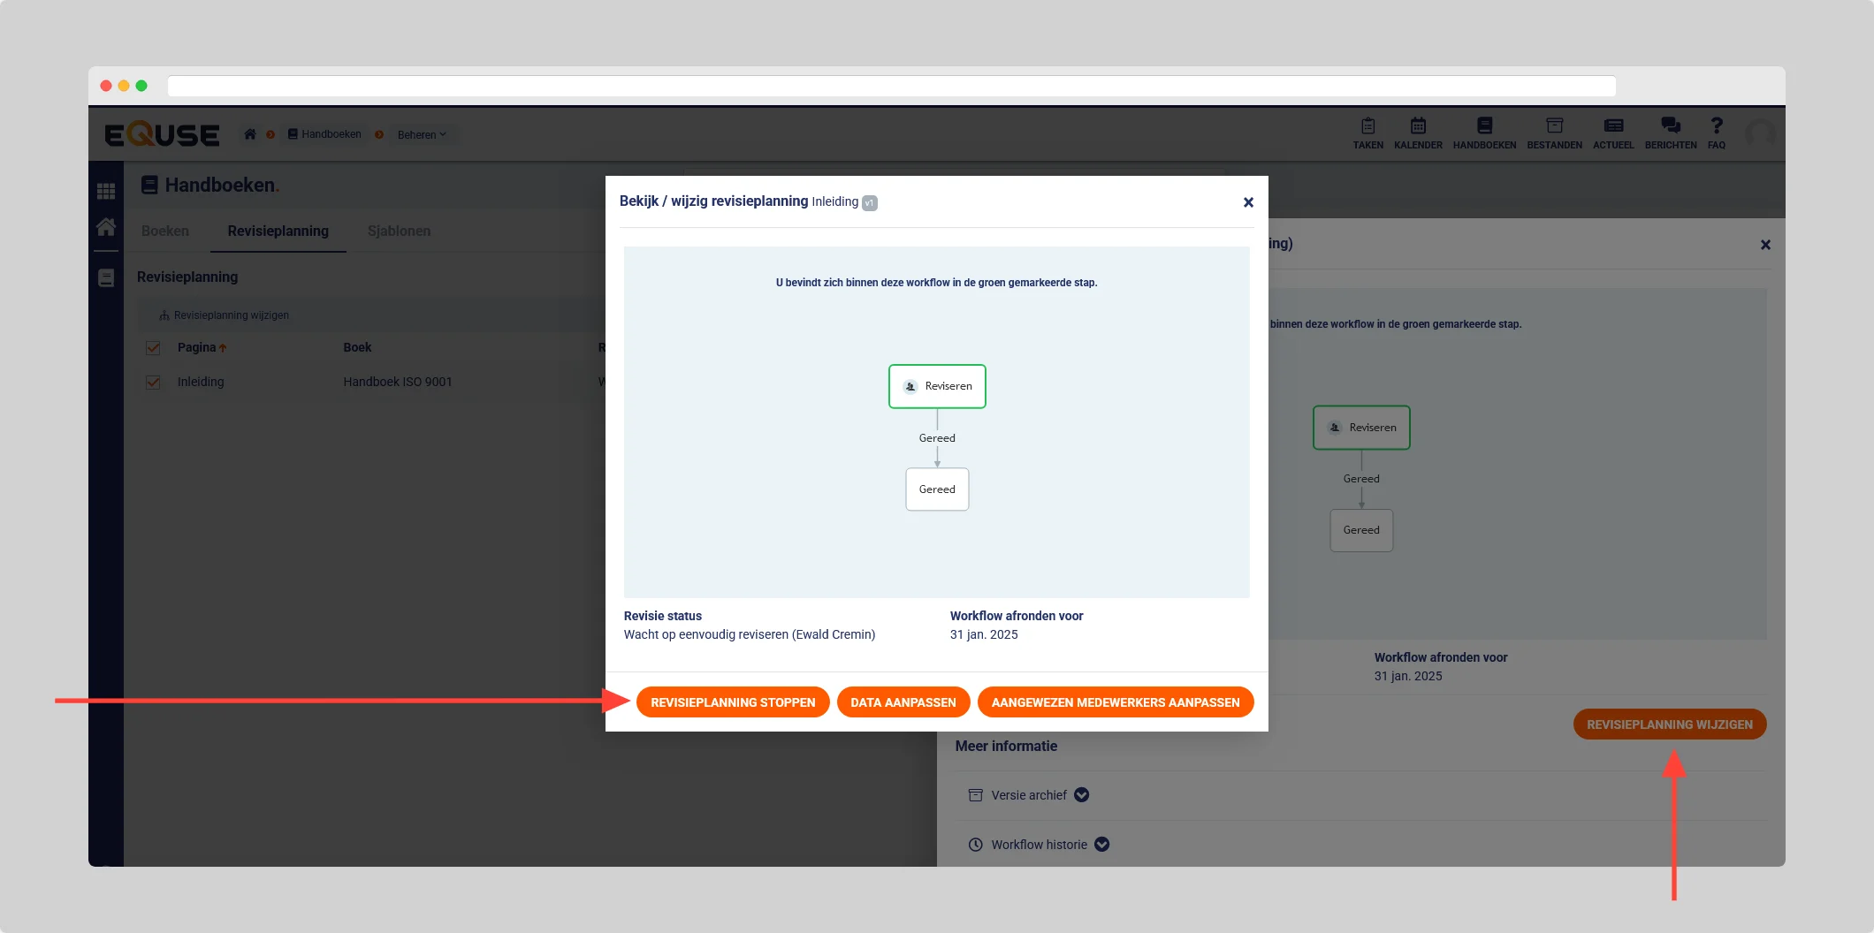Screen dimensions: 1874x933
Task: Switch to the Sjablonen tab
Action: tap(399, 231)
